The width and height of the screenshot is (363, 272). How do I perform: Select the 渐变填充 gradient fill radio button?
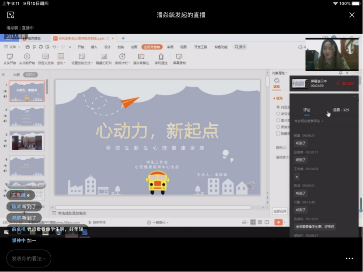pyautogui.click(x=278, y=114)
